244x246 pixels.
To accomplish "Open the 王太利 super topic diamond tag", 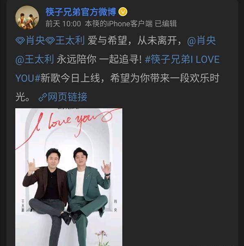I will 65,40.
